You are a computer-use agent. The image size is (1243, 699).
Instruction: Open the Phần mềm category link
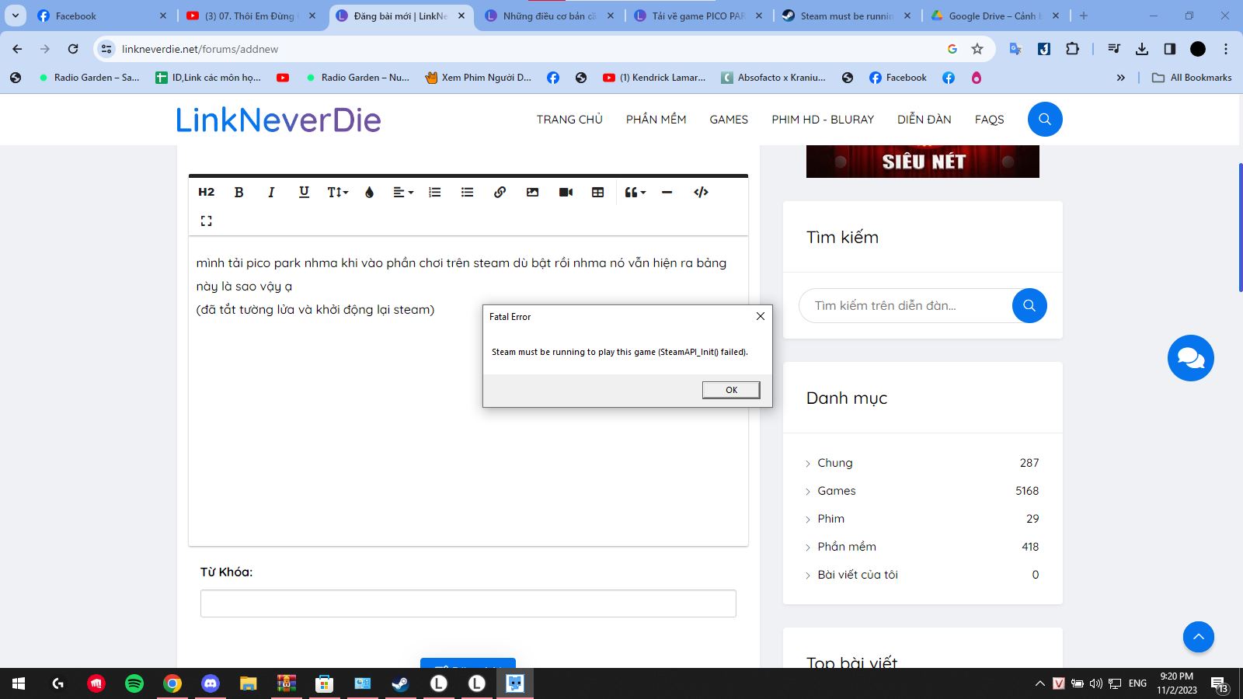(846, 547)
